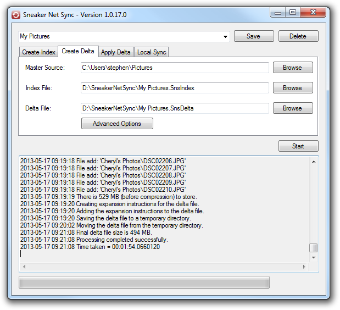This screenshot has height=310, width=340.
Task: Click the log line 'Processing completed successfully.'
Action: coord(94,240)
